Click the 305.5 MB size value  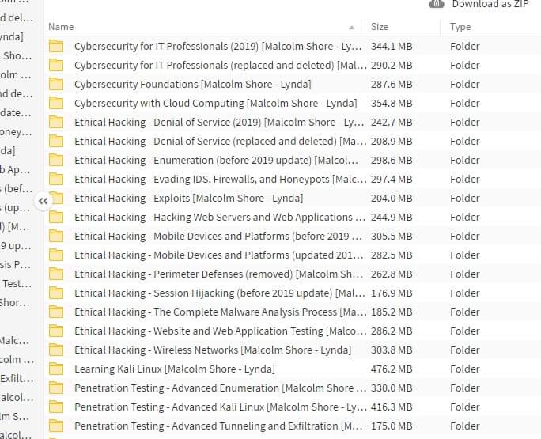(392, 236)
